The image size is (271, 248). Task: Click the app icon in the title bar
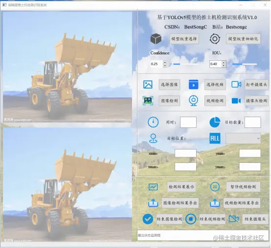click(x=4, y=5)
